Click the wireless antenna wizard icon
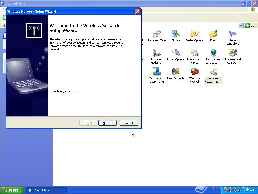258x194 pixels. pyautogui.click(x=34, y=30)
